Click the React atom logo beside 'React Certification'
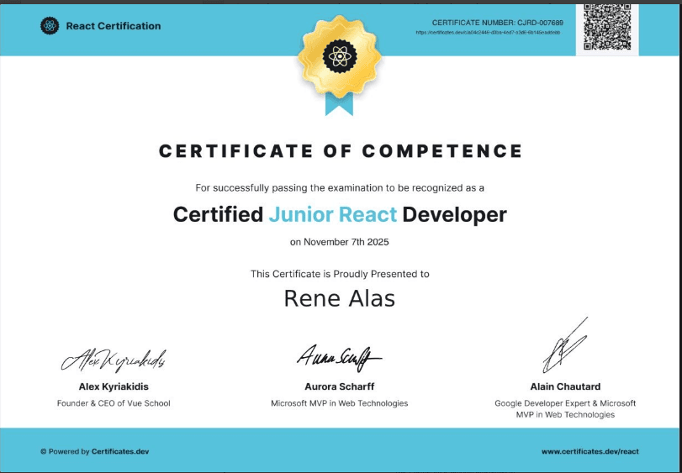Image resolution: width=682 pixels, height=473 pixels. click(50, 26)
